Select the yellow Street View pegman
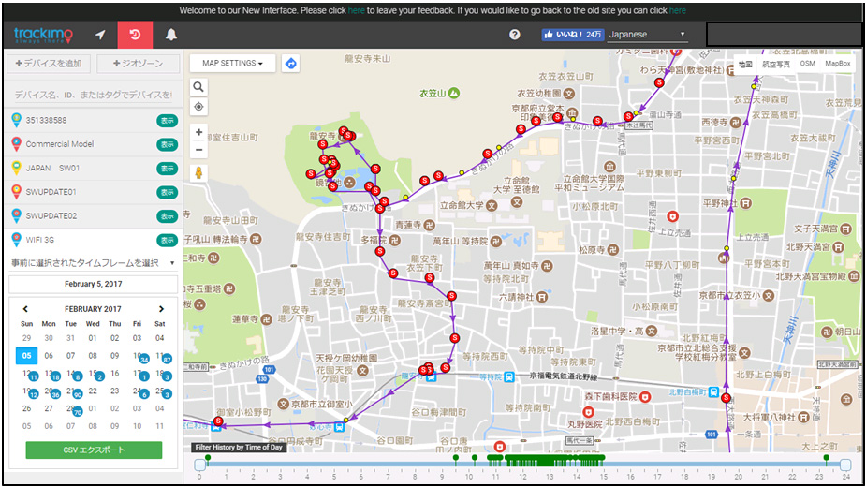Viewport: 866px width, 487px height. 198,172
